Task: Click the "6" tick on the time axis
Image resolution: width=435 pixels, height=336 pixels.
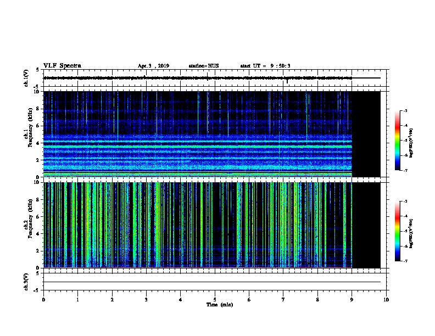Action: coord(249,300)
